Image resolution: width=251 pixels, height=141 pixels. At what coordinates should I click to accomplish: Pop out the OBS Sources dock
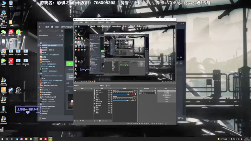111,88
